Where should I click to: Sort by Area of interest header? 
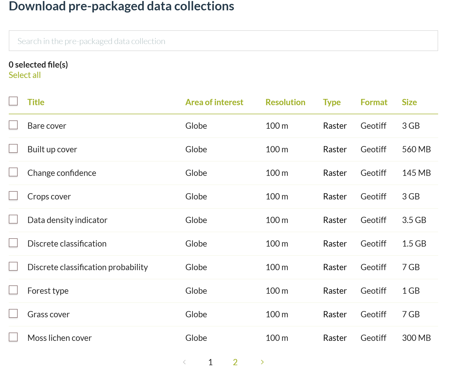[214, 102]
